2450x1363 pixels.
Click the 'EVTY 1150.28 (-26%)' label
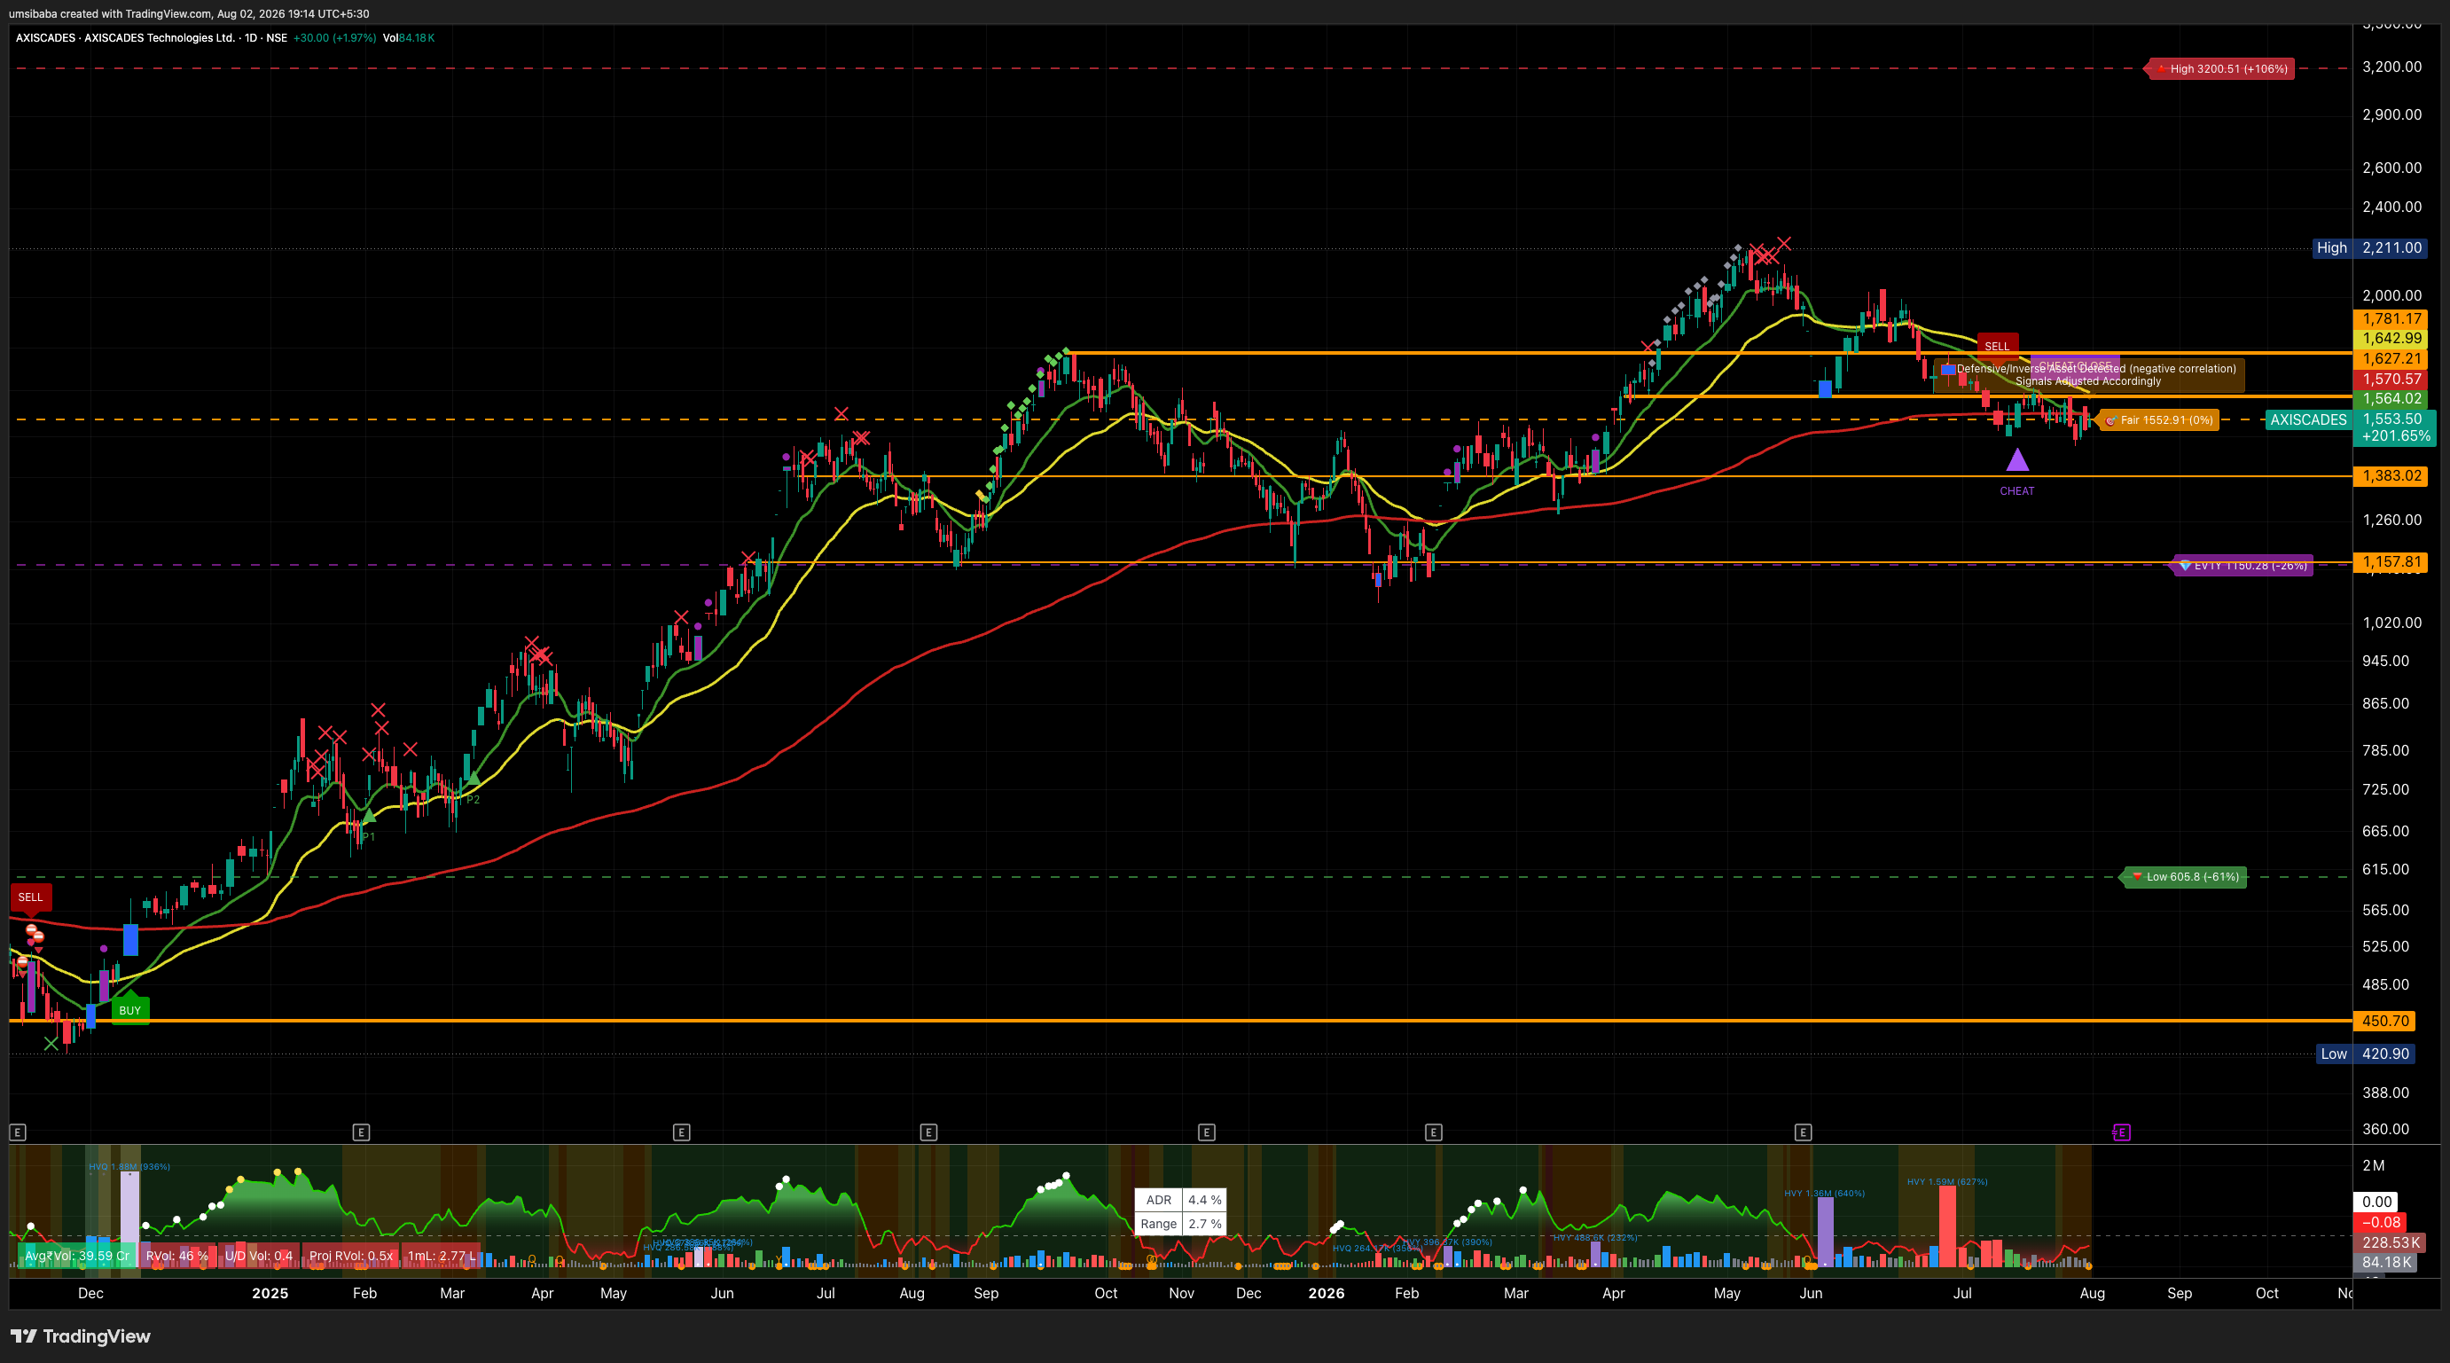pos(2243,566)
